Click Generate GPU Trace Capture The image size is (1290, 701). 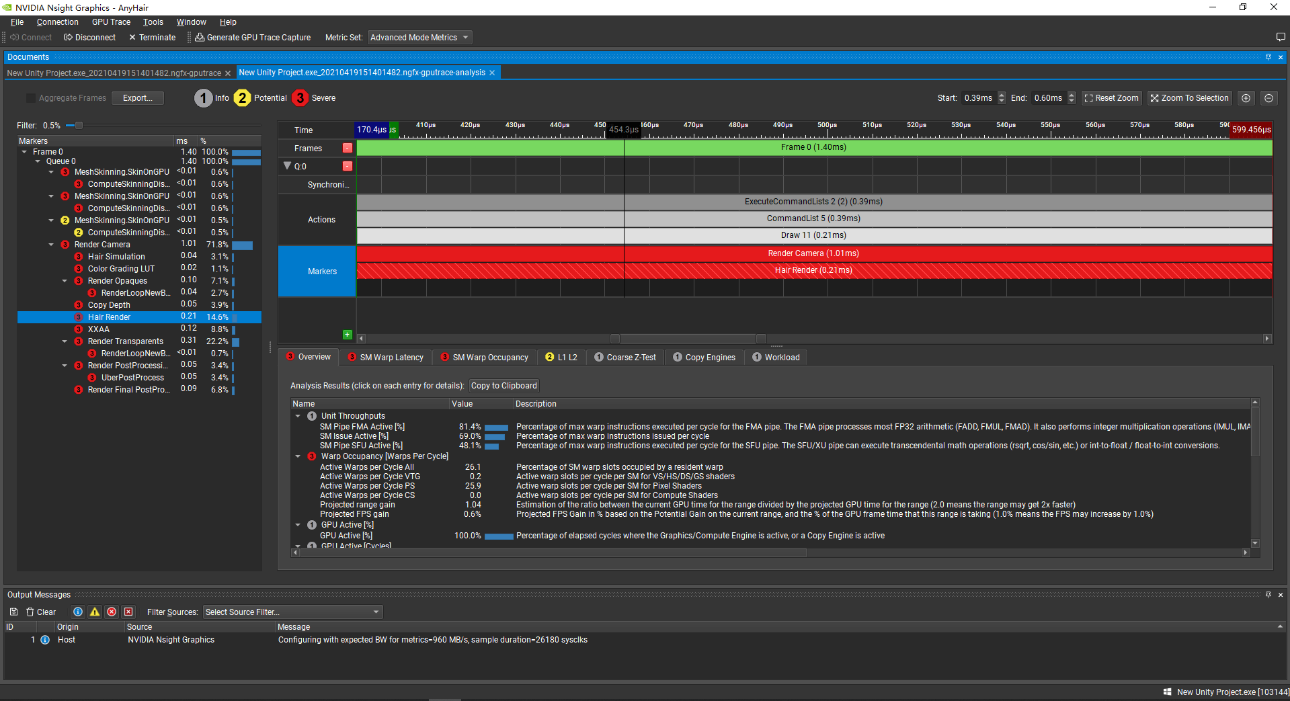(x=253, y=38)
